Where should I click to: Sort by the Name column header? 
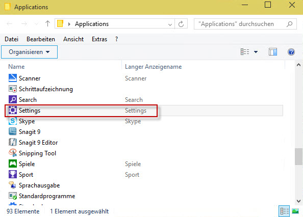tap(16, 67)
